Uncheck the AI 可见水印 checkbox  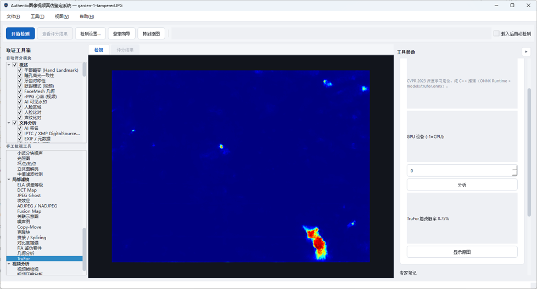point(20,102)
